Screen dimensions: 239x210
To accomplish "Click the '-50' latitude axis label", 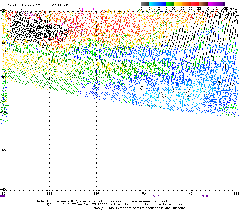I will pyautogui.click(x=3, y=11).
